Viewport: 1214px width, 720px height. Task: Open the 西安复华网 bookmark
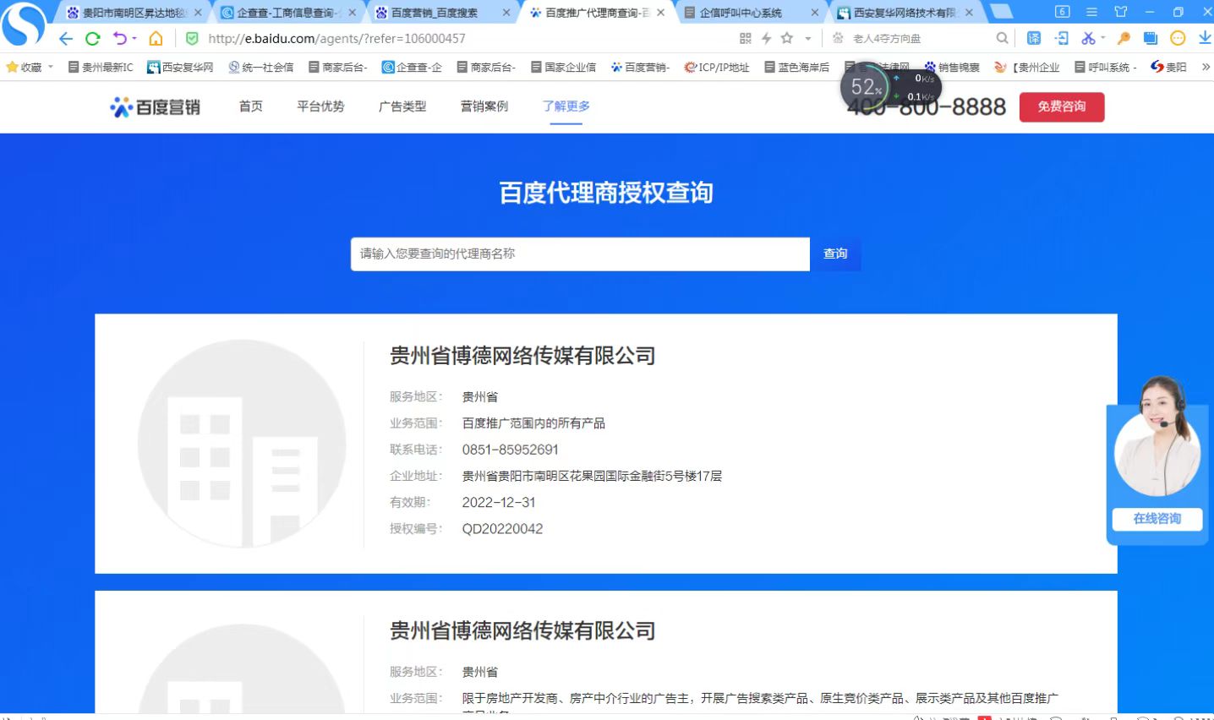tap(180, 67)
